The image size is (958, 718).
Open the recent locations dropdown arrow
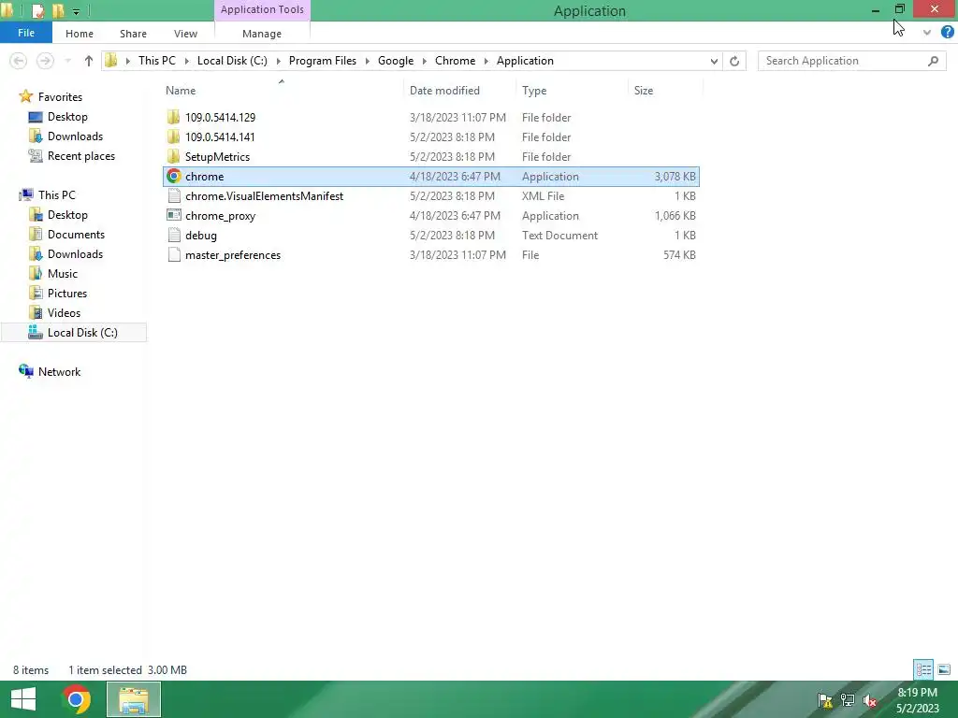pyautogui.click(x=67, y=61)
